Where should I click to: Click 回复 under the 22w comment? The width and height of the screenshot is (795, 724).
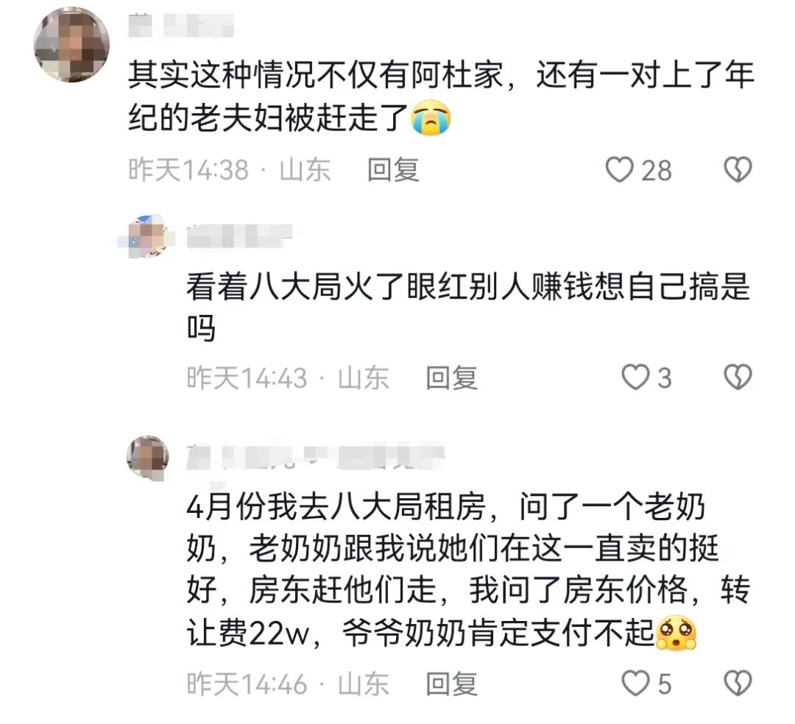pos(452,684)
